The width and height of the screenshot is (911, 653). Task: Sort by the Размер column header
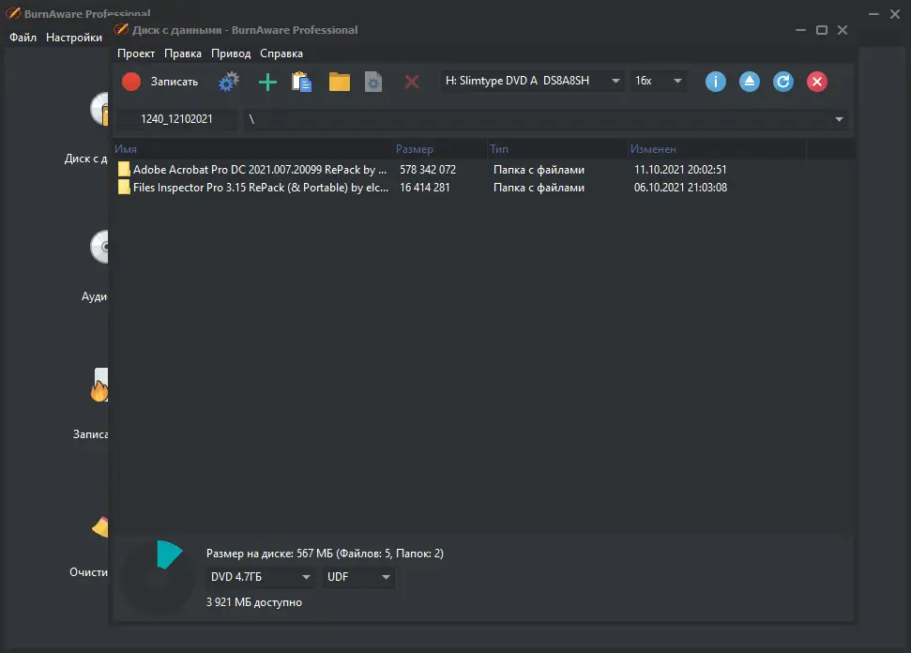(440, 149)
